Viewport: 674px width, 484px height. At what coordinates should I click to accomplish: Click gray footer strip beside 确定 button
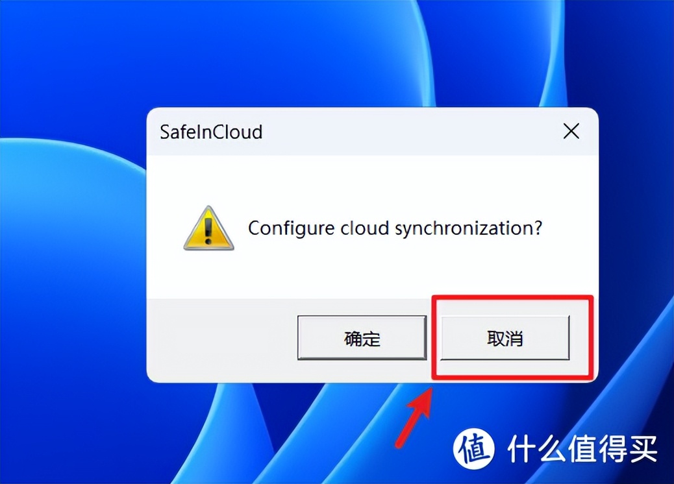coord(221,339)
